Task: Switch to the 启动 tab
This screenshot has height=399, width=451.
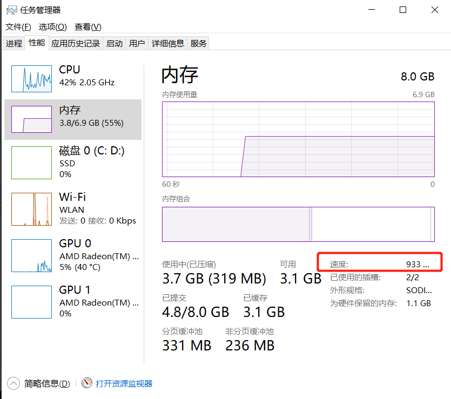Action: click(114, 43)
